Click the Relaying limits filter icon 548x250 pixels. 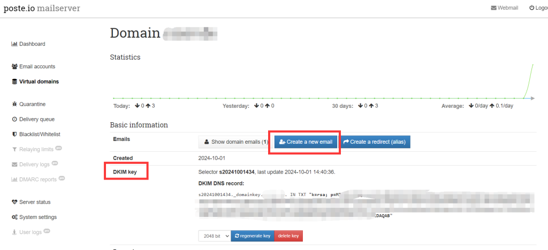click(14, 149)
